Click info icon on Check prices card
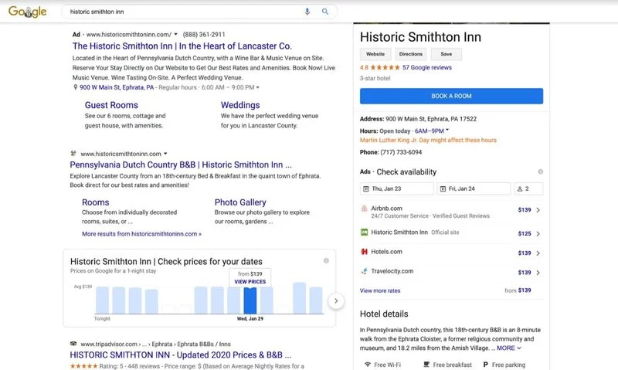The width and height of the screenshot is (618, 370). pos(326,261)
